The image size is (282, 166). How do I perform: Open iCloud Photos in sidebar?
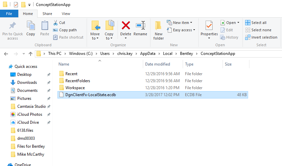pos(30,114)
